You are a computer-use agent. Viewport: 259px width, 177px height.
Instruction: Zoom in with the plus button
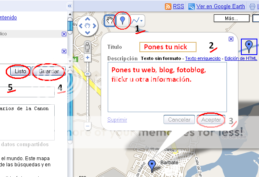click(87, 58)
